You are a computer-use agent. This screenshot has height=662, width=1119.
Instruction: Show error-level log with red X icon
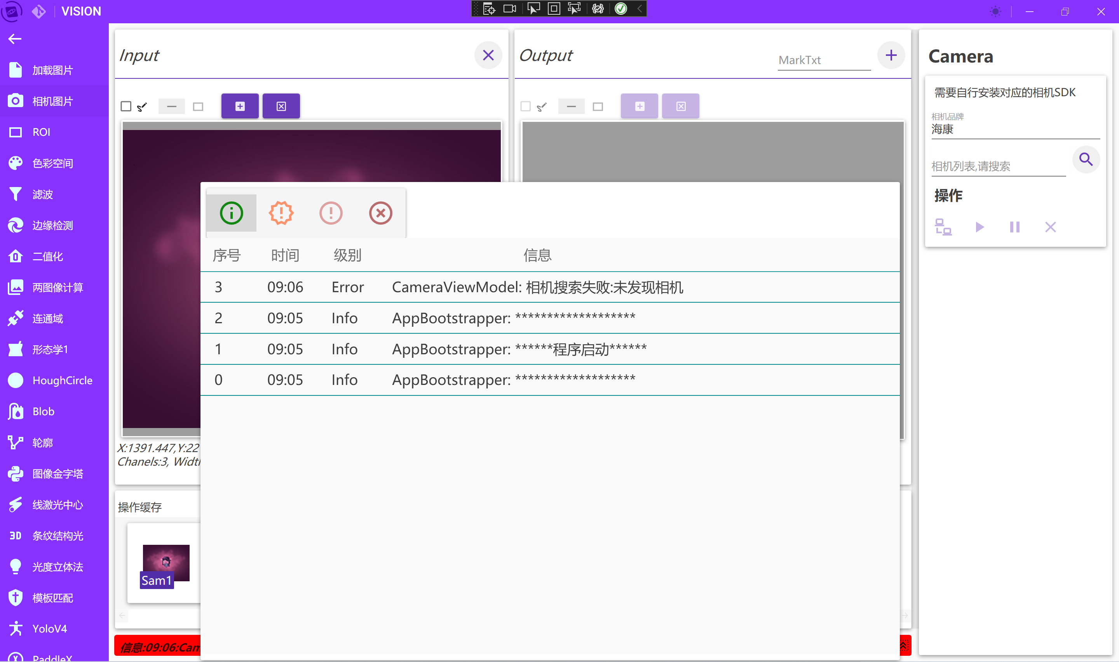(x=380, y=213)
